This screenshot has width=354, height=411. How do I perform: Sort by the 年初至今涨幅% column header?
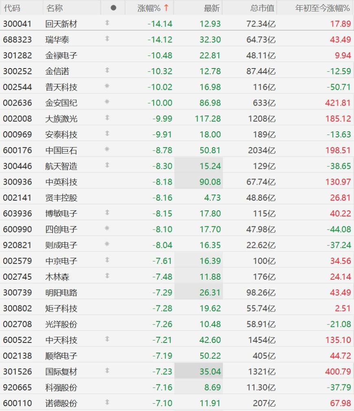tap(322, 8)
